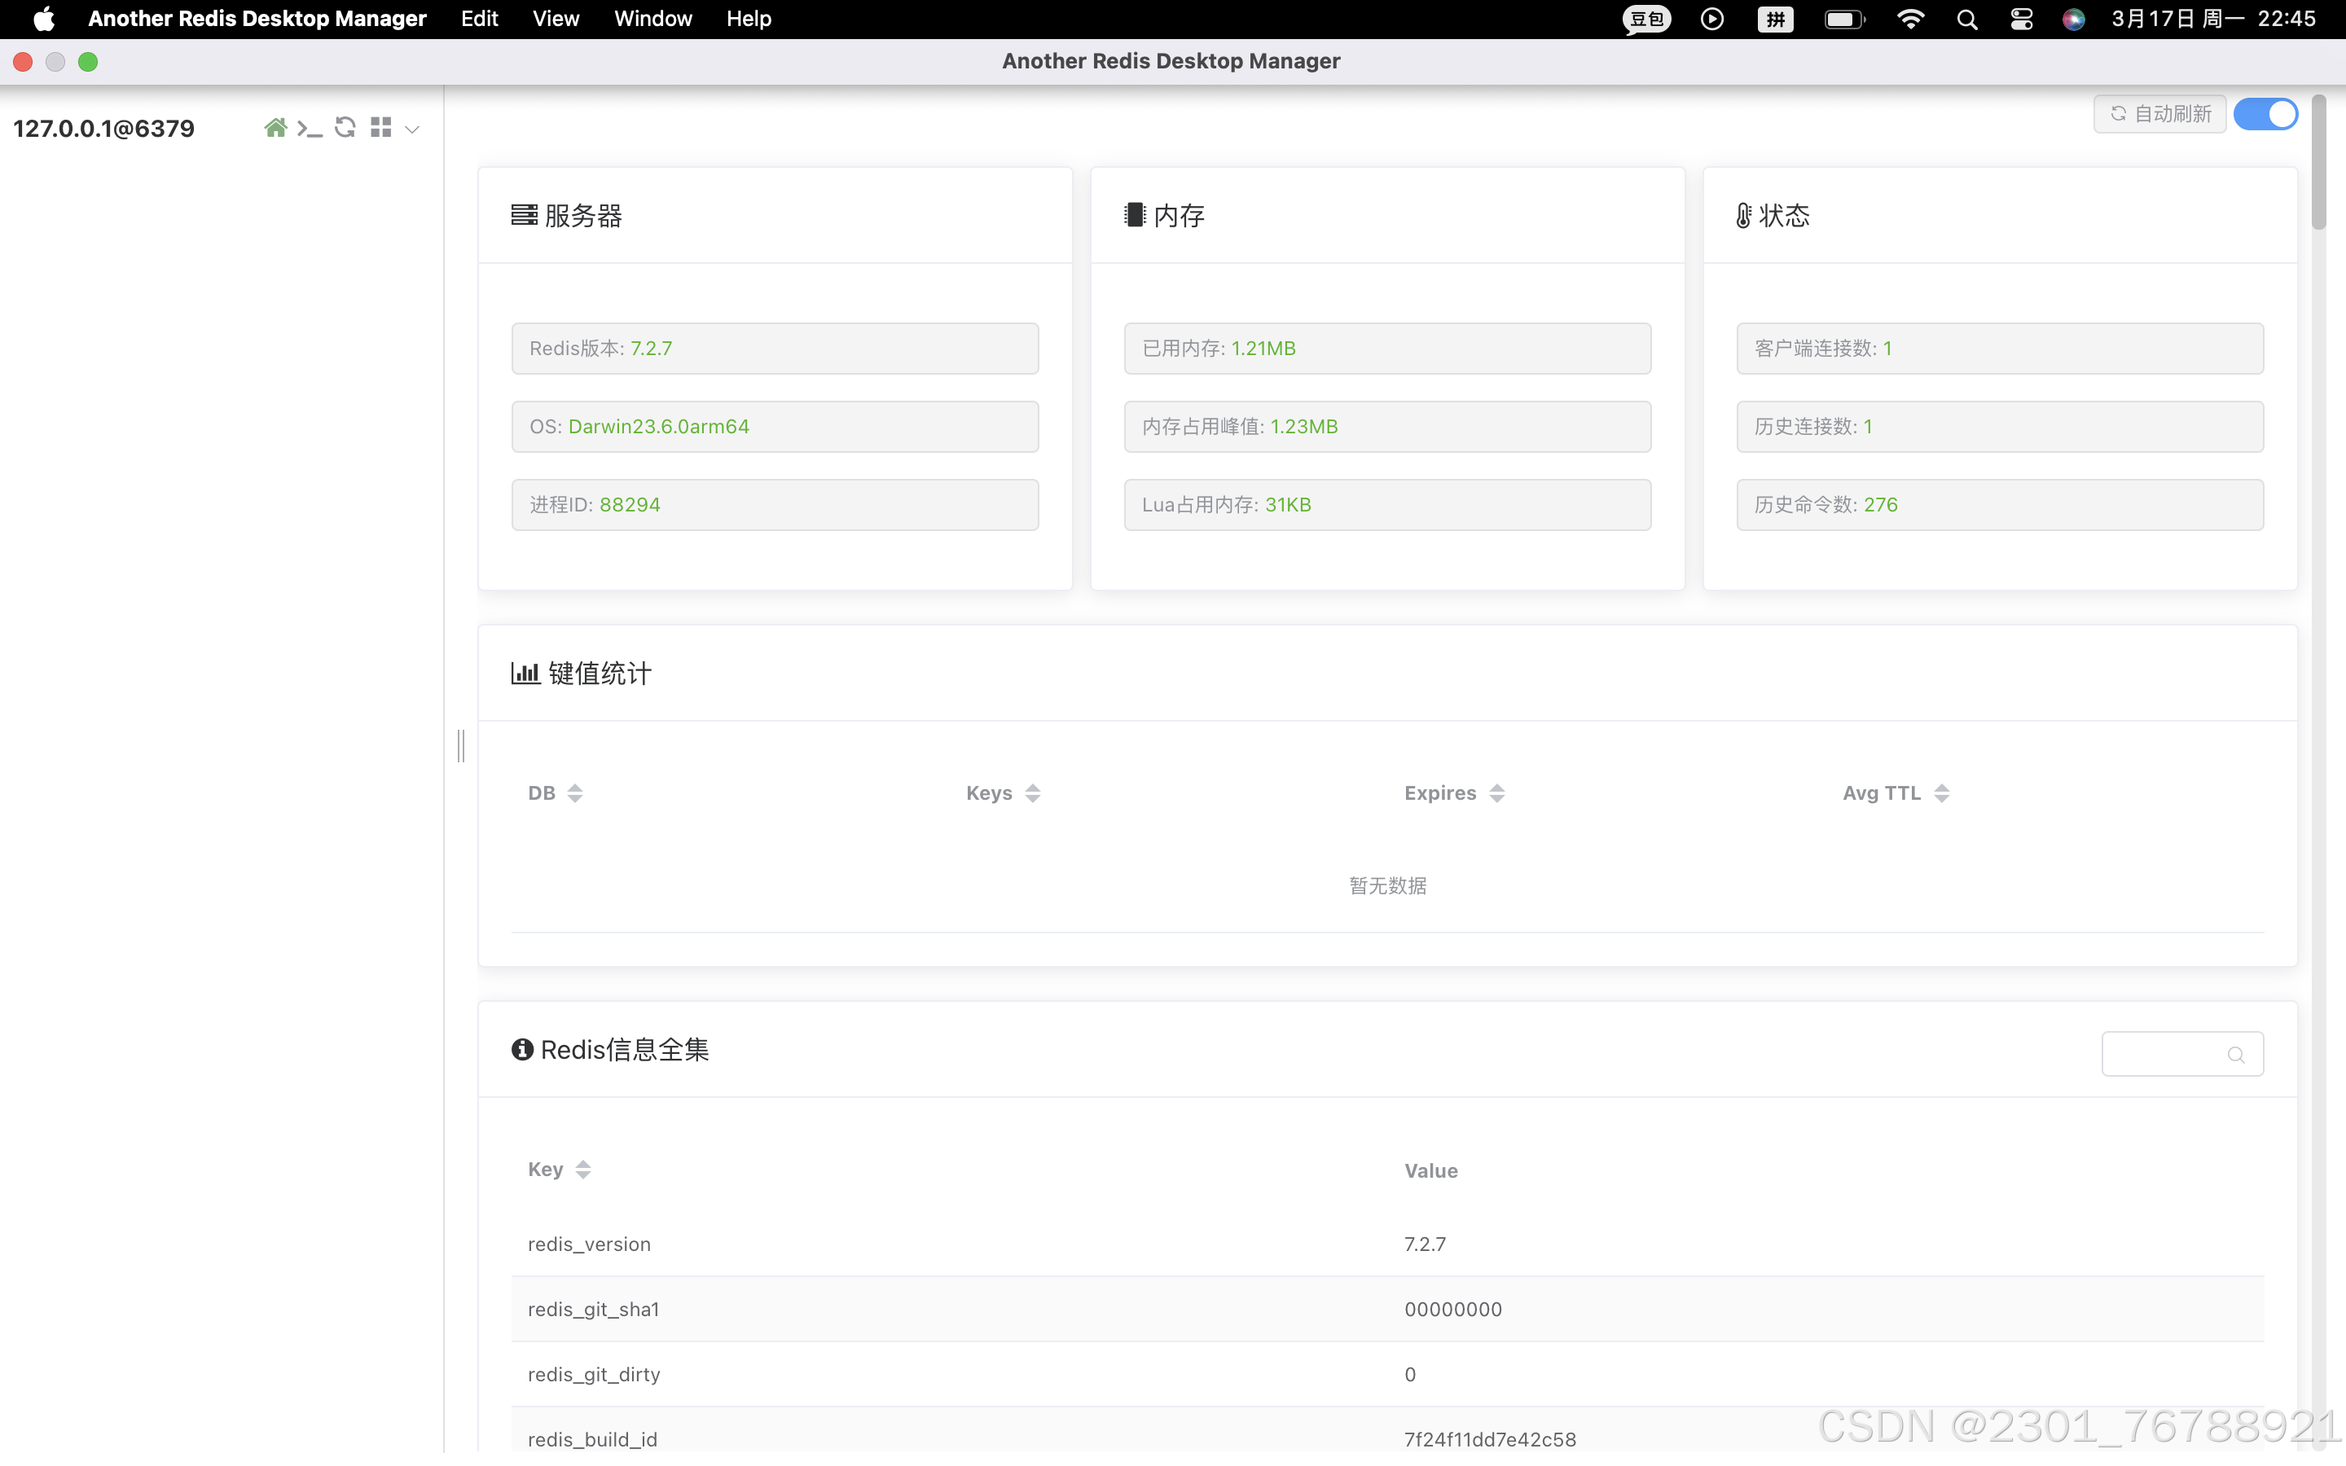Sort the Avg TTL column
Viewport: 2346px width, 1466px height.
[1943, 792]
